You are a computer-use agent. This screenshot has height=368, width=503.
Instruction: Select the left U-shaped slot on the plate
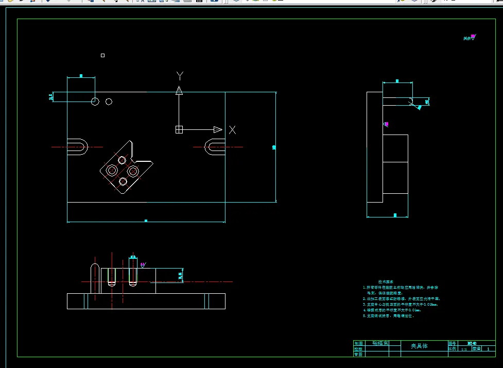tap(77, 147)
